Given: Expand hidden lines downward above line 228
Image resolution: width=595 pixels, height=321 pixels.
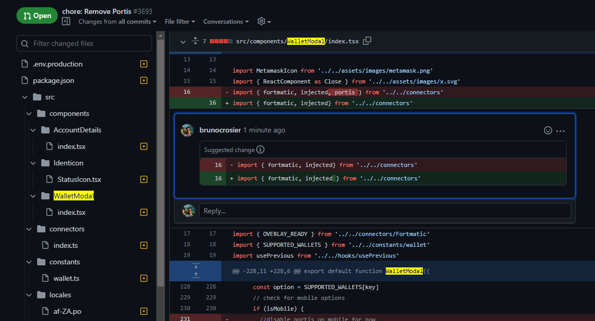Looking at the screenshot, I should tap(195, 266).
